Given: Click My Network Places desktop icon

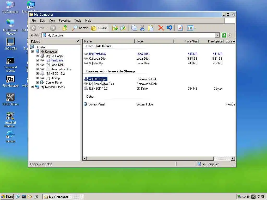Looking at the screenshot, I should point(10,27).
